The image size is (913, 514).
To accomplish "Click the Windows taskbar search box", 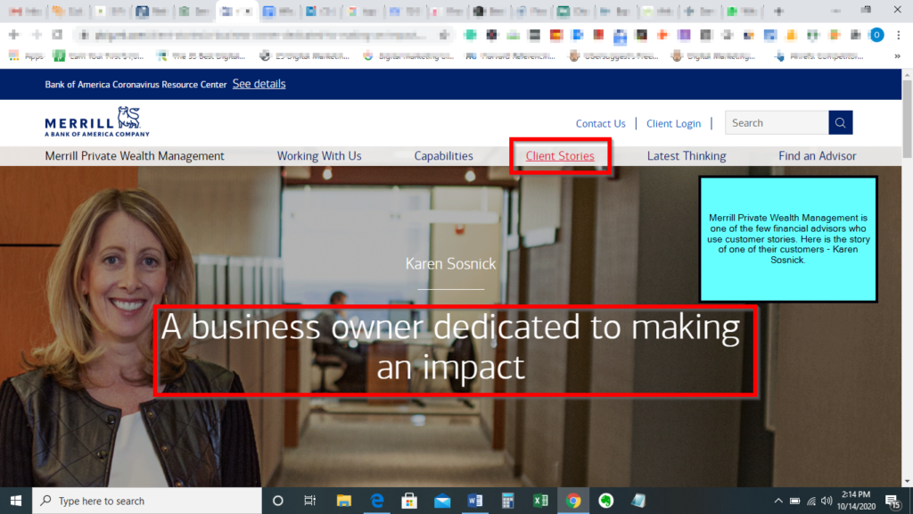I will (x=147, y=501).
